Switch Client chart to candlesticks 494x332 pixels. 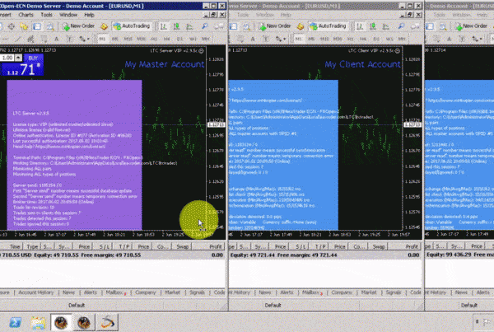373,27
